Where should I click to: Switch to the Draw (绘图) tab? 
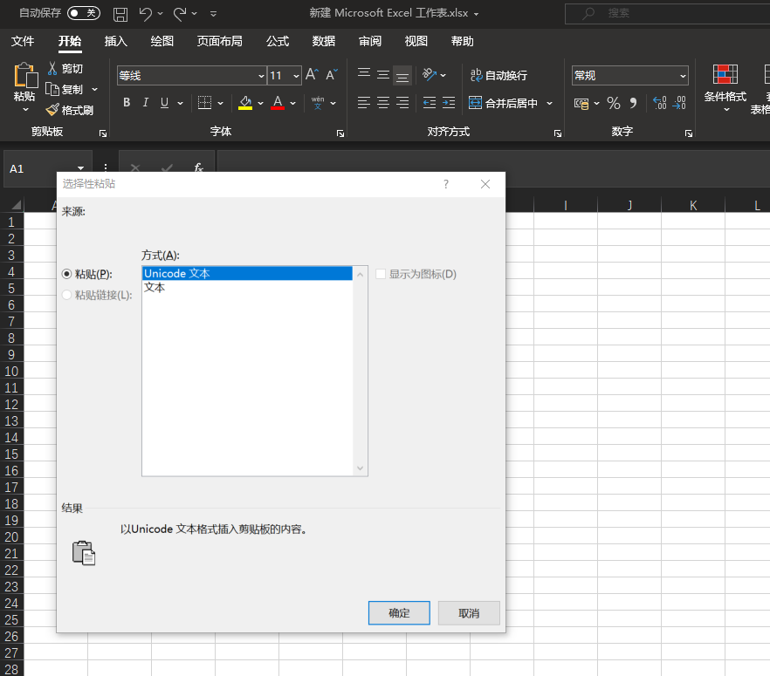point(162,41)
